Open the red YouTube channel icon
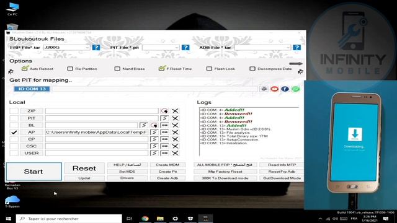 coord(274,89)
